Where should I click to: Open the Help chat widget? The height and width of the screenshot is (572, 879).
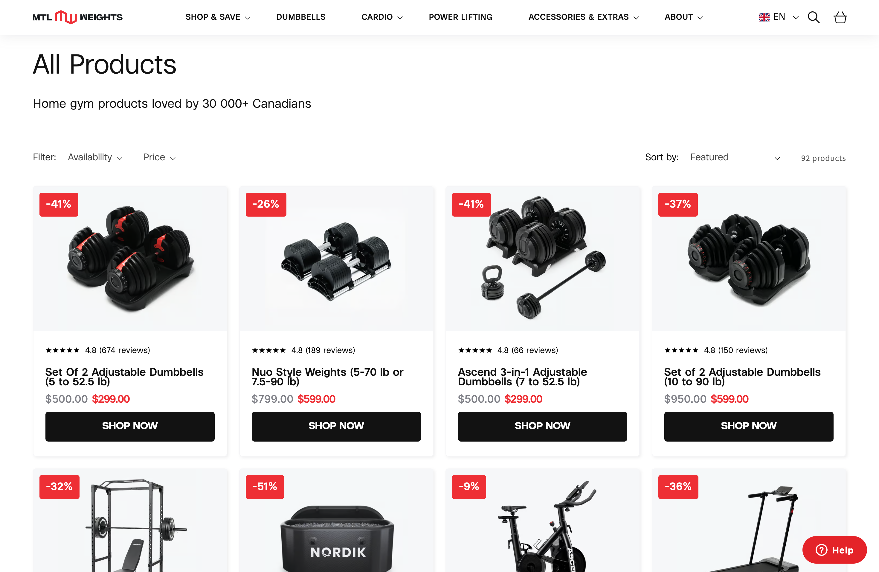[834, 550]
